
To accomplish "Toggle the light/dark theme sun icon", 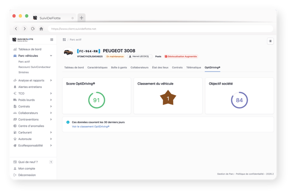I will pyautogui.click(x=270, y=41).
